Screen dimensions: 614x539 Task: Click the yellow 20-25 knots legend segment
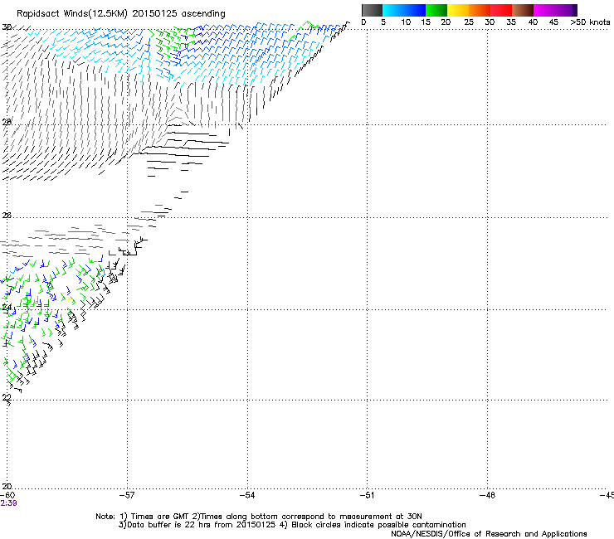coord(458,10)
